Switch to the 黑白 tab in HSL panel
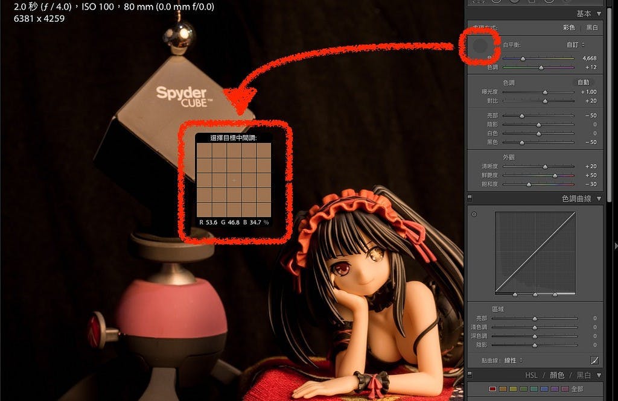Viewport: 618px width, 401px height. tap(584, 375)
